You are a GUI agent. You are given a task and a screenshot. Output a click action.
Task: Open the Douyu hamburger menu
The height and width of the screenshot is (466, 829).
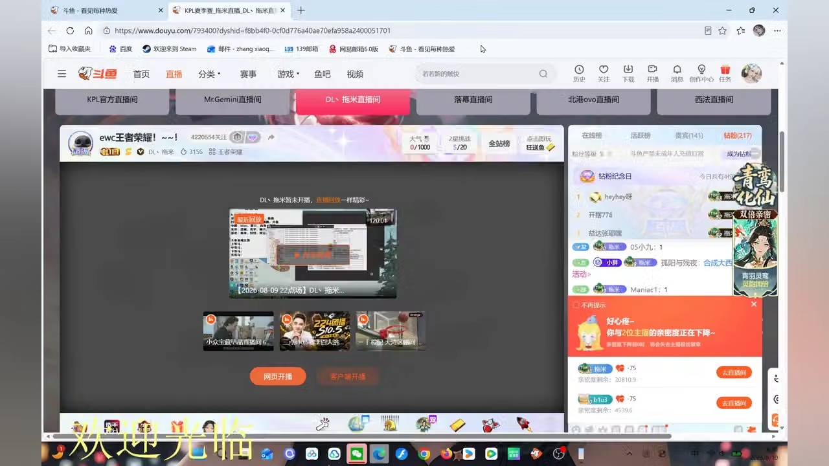pyautogui.click(x=62, y=74)
